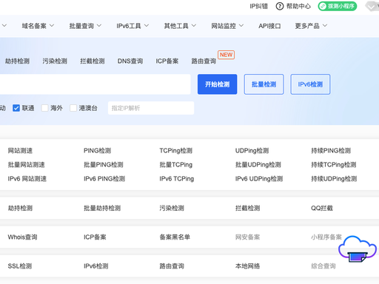Open the TCPing检测 tool link
The image size is (379, 284).
175,151
